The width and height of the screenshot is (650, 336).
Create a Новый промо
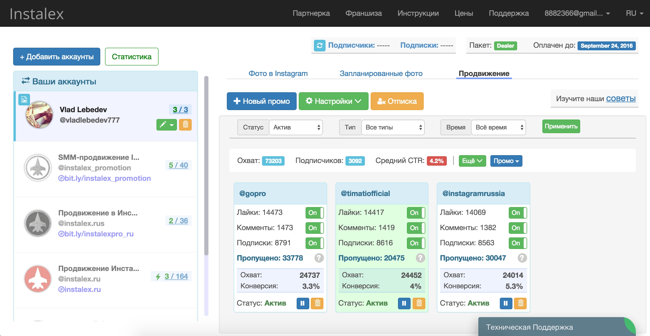pos(261,101)
